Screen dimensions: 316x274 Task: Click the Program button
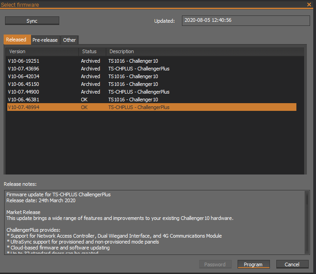[254, 264]
